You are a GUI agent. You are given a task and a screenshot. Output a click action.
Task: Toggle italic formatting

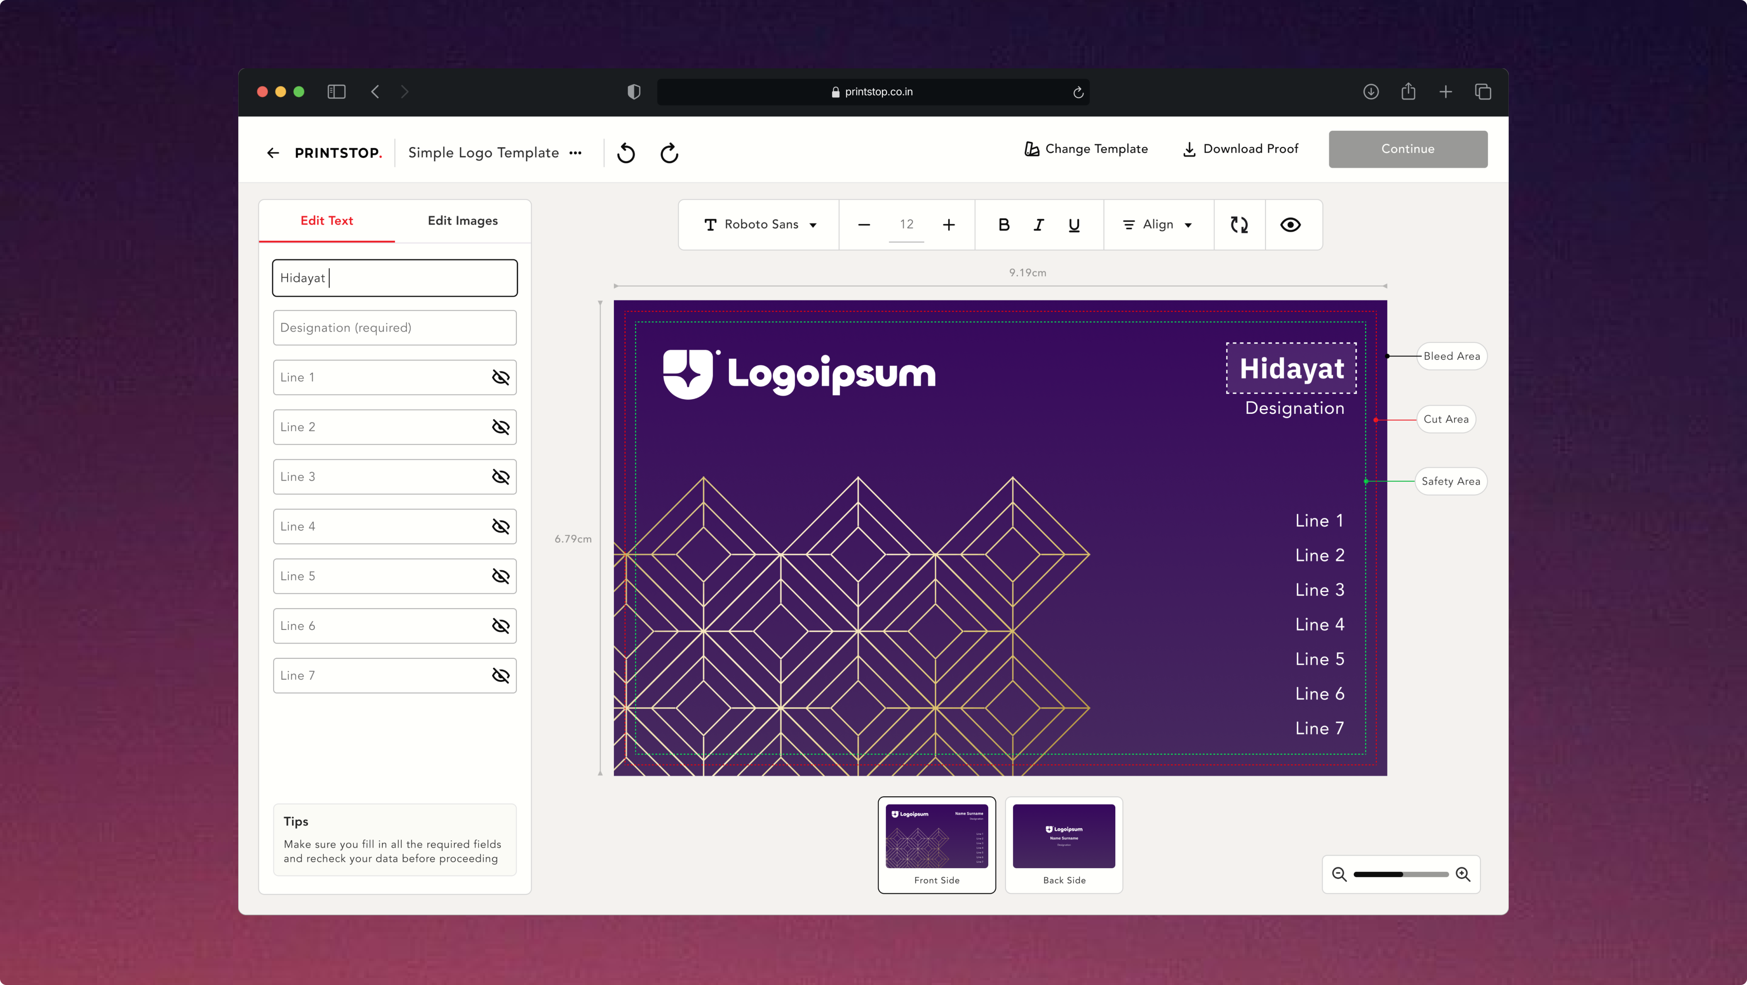pyautogui.click(x=1038, y=224)
